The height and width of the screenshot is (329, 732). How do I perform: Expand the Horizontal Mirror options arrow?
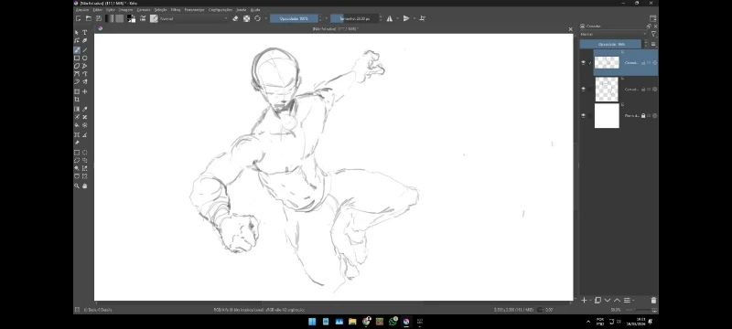[397, 18]
